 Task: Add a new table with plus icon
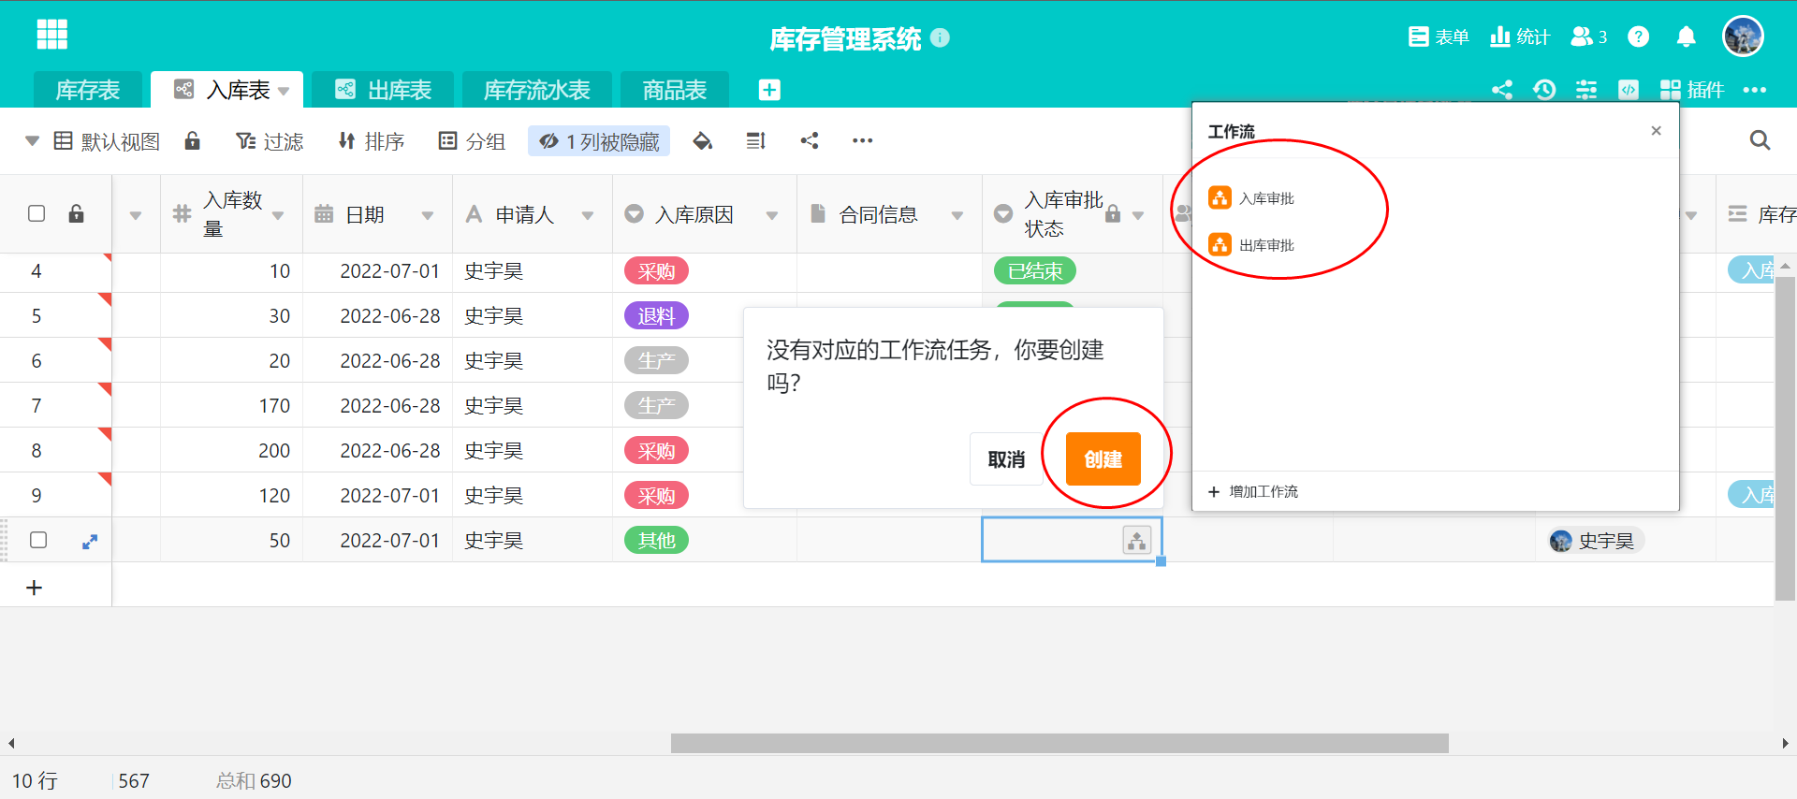pos(769,90)
